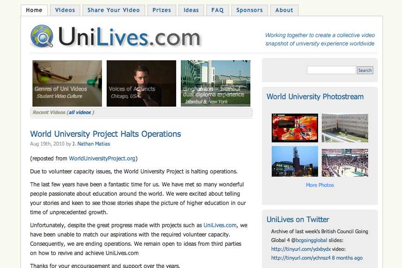
Task: Open the More Photos link
Action: click(320, 185)
